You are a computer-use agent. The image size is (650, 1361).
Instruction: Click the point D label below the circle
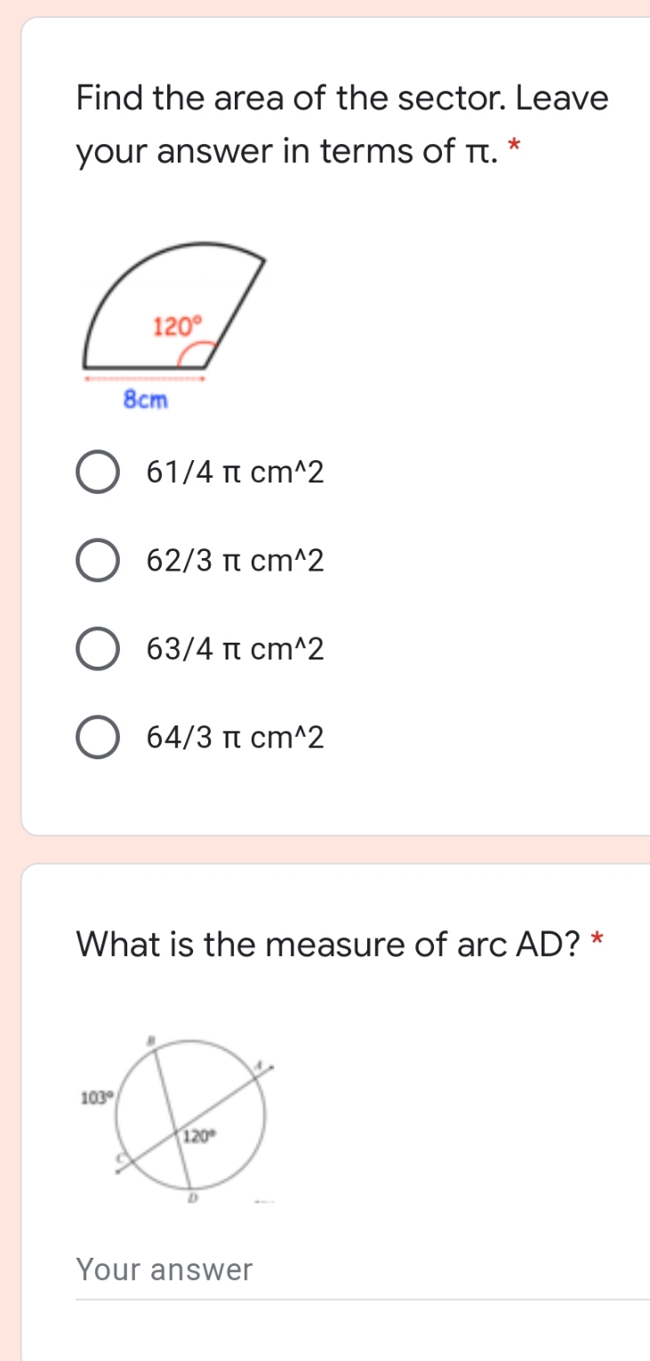coord(189,1201)
